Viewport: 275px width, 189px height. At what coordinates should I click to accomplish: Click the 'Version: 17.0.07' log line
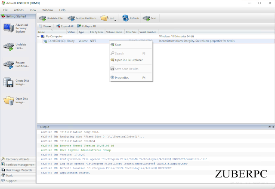pyautogui.click(x=63, y=155)
